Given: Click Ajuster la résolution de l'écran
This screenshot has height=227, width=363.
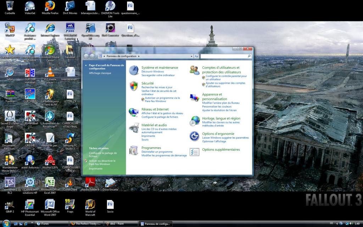Looking at the screenshot, I should (x=219, y=110).
